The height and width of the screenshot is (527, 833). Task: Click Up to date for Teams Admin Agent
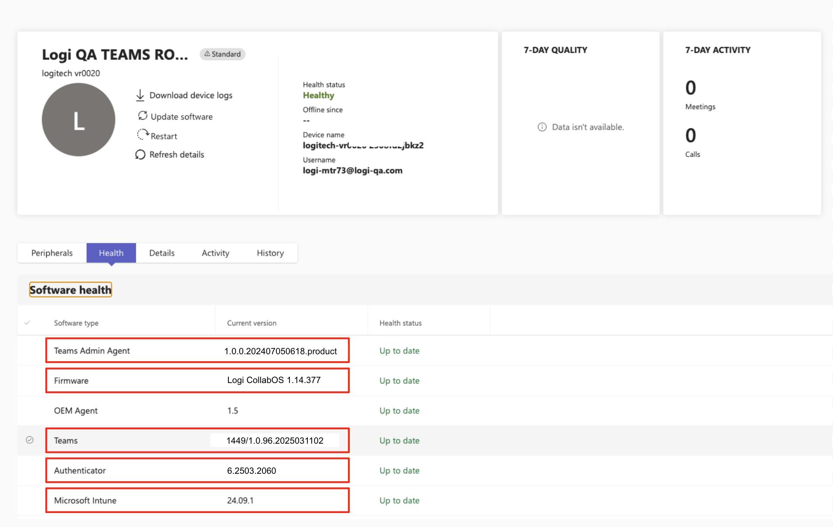coord(399,351)
